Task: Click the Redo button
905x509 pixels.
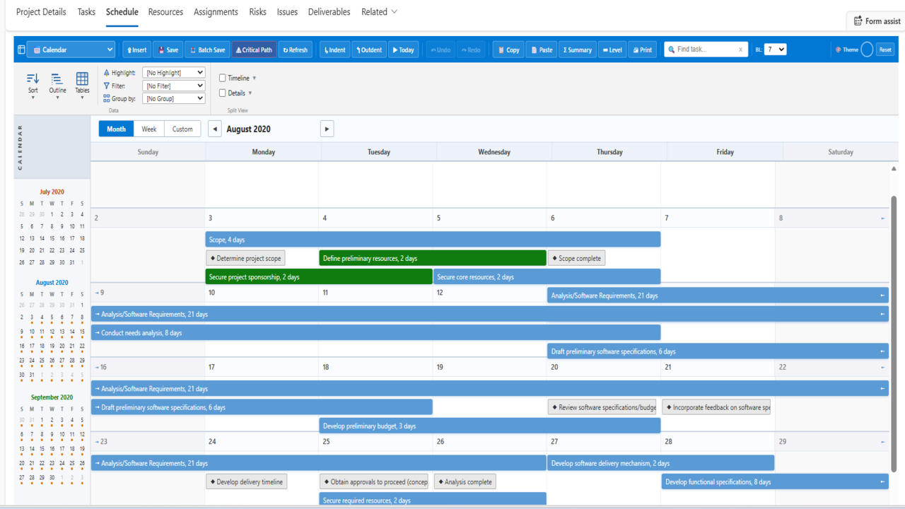Action: [471, 50]
